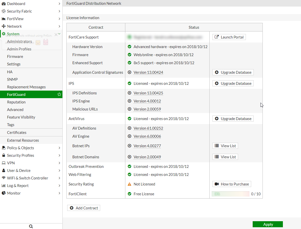Click the Network cross-arrows icon
The image size is (301, 229).
[x=4, y=26]
